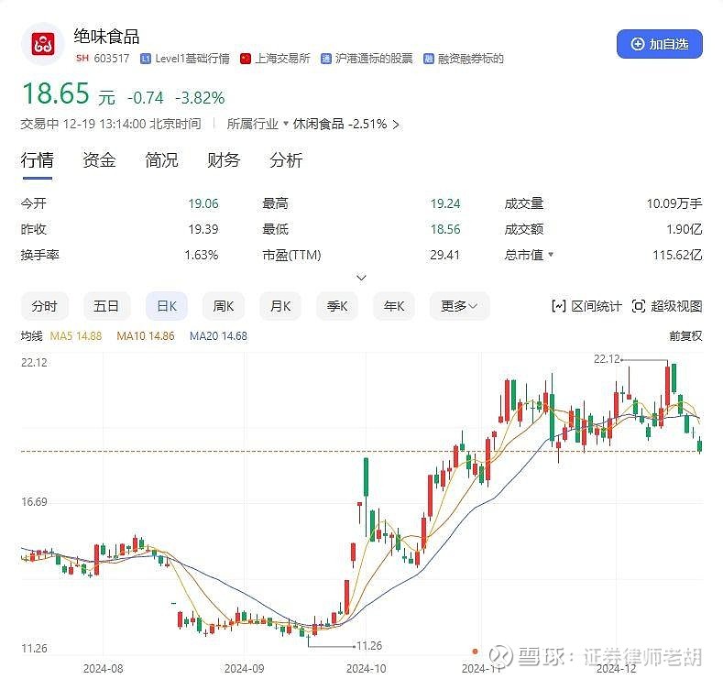Click the 成交量 value 10.09万手
This screenshot has height=679, width=723.
pyautogui.click(x=674, y=203)
